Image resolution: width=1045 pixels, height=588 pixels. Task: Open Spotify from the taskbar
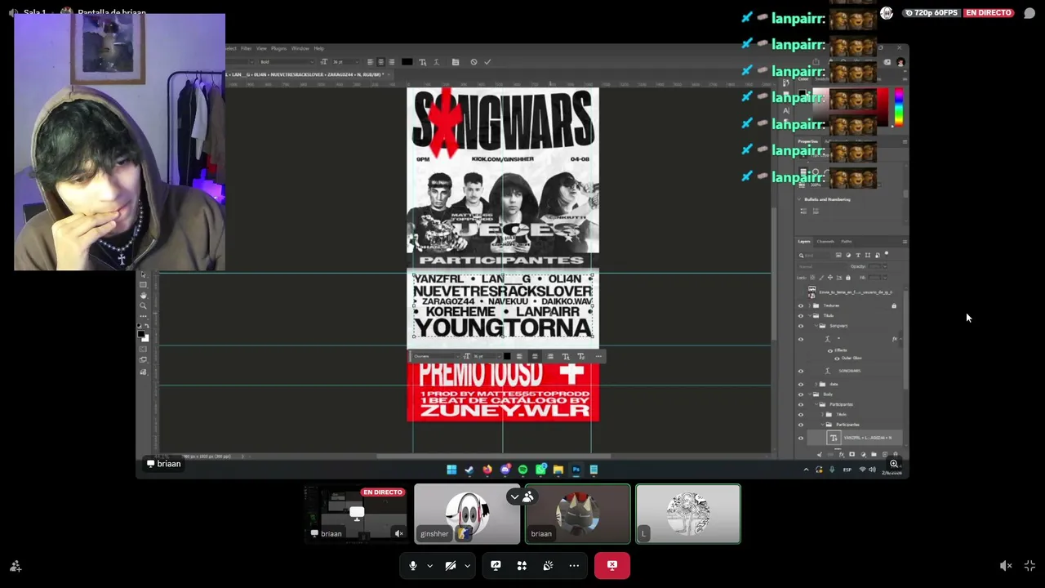pyautogui.click(x=523, y=470)
